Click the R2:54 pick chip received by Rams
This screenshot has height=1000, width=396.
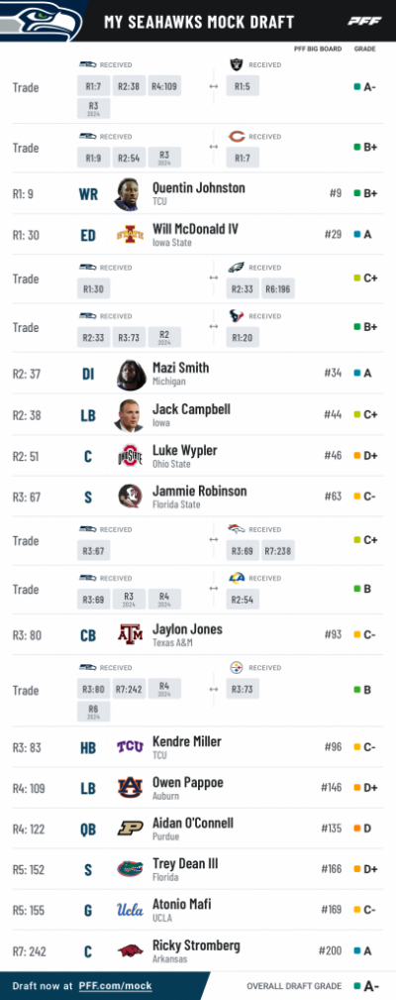pos(243,600)
